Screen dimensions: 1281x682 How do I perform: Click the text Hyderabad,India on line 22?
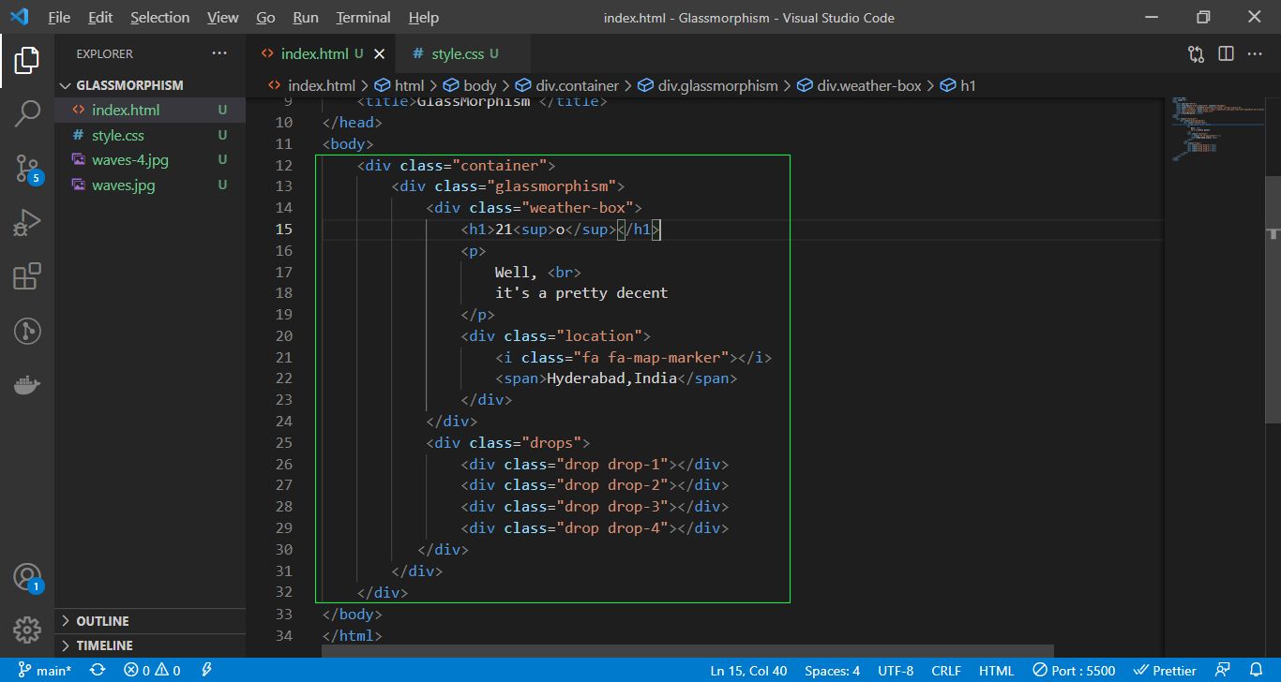coord(611,378)
